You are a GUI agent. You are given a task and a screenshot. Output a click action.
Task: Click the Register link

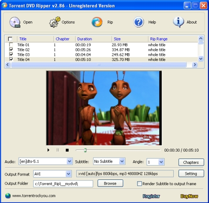click(x=151, y=196)
